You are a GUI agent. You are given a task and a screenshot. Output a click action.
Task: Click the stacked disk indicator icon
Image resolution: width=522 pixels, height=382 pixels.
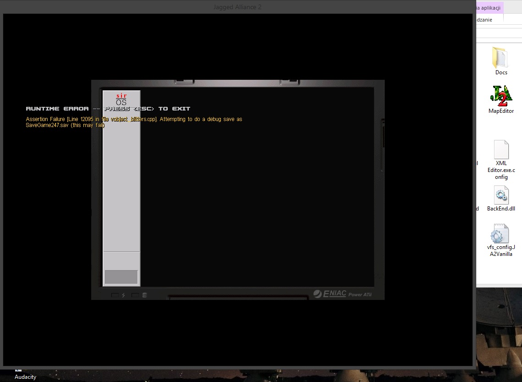coord(145,295)
